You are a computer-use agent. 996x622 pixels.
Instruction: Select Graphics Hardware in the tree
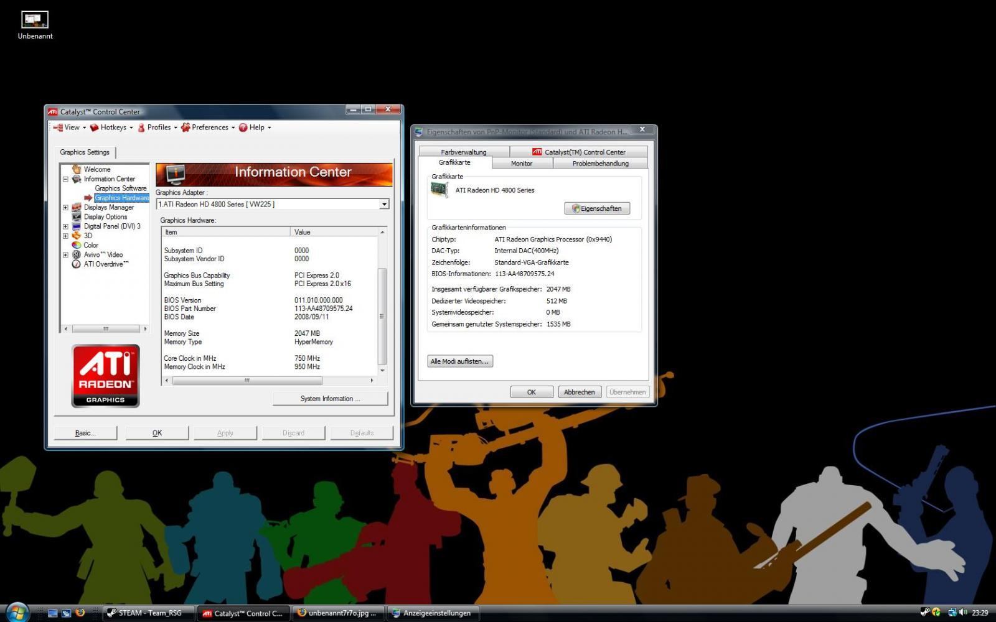(122, 198)
